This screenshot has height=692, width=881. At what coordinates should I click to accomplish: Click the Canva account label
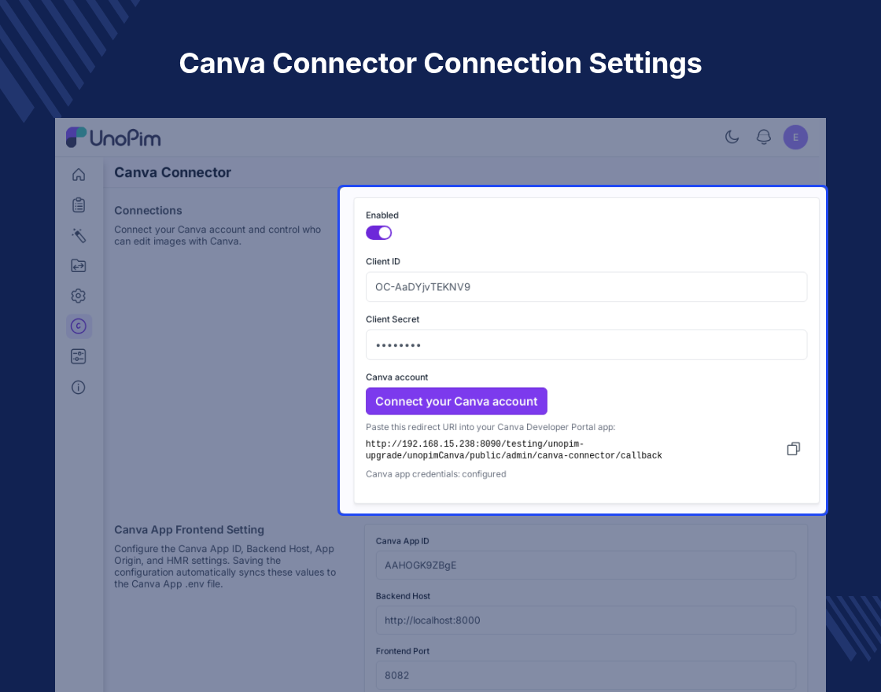[396, 377]
